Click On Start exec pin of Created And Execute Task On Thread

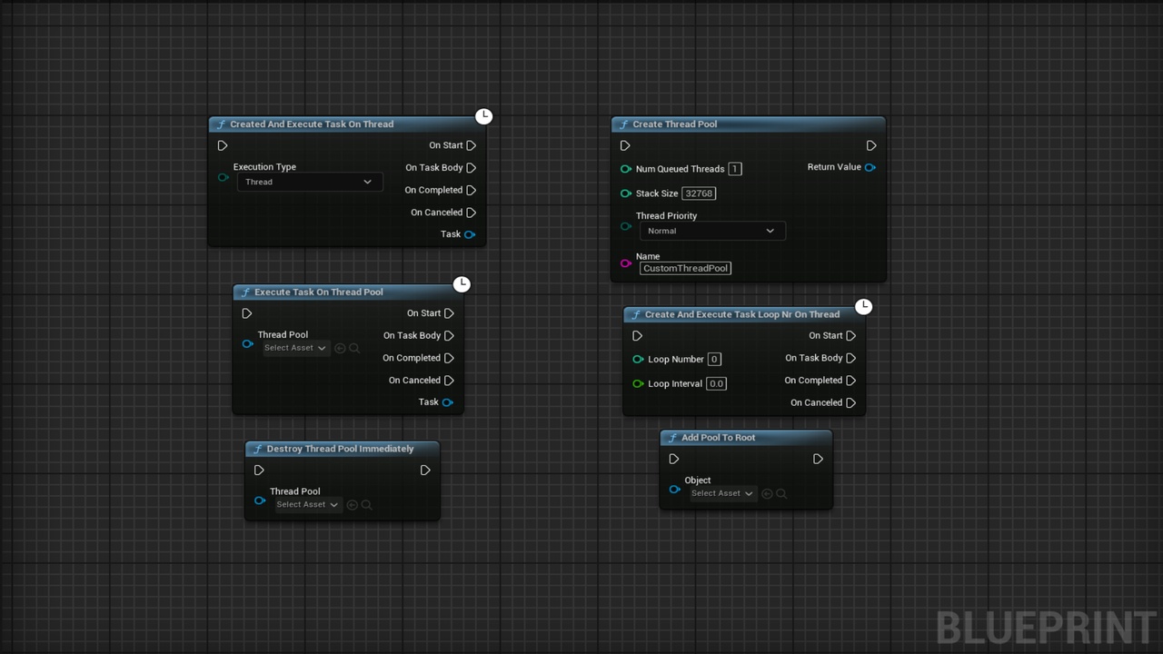(471, 145)
